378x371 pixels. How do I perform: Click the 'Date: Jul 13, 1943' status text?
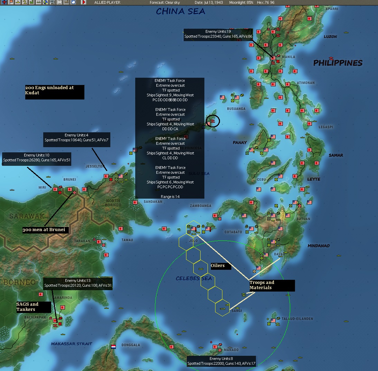[x=209, y=2]
